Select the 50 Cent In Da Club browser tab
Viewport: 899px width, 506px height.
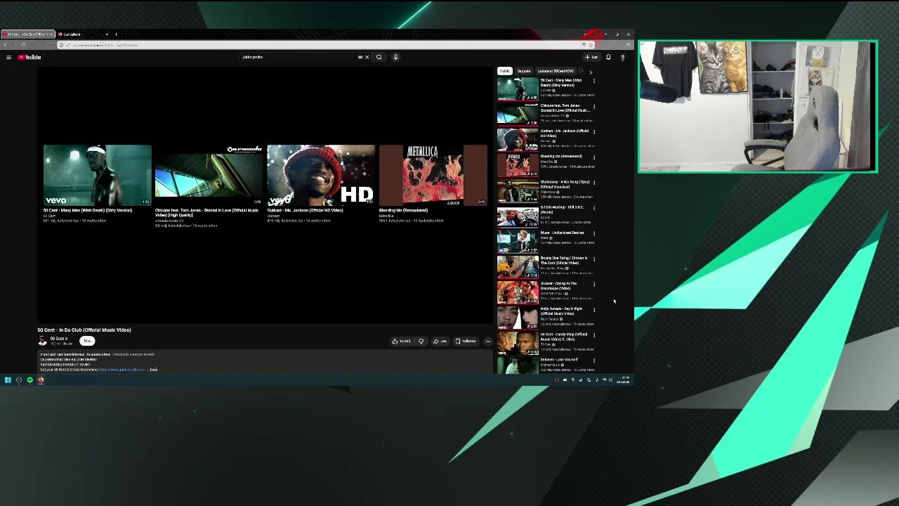[x=27, y=34]
